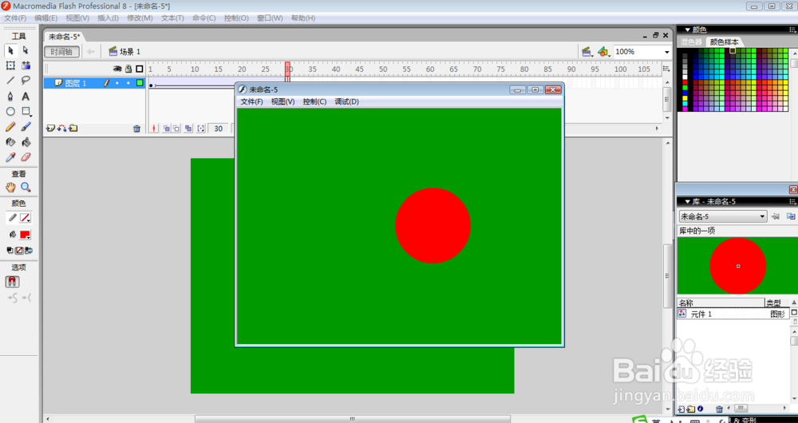
Task: Click the library preview thumbnail
Action: click(737, 266)
